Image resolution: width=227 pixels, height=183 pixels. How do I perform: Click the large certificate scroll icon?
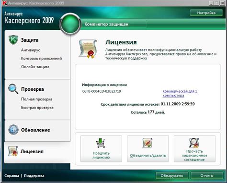pyautogui.click(x=88, y=49)
